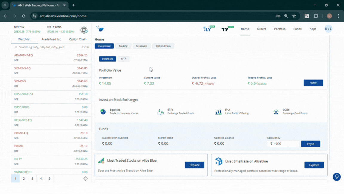Expand the browser tab search dropdown
Image resolution: width=344 pixels, height=194 pixels.
5,5
